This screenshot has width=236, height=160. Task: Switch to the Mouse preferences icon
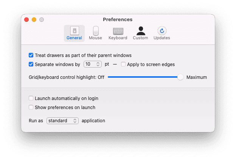[x=95, y=31]
